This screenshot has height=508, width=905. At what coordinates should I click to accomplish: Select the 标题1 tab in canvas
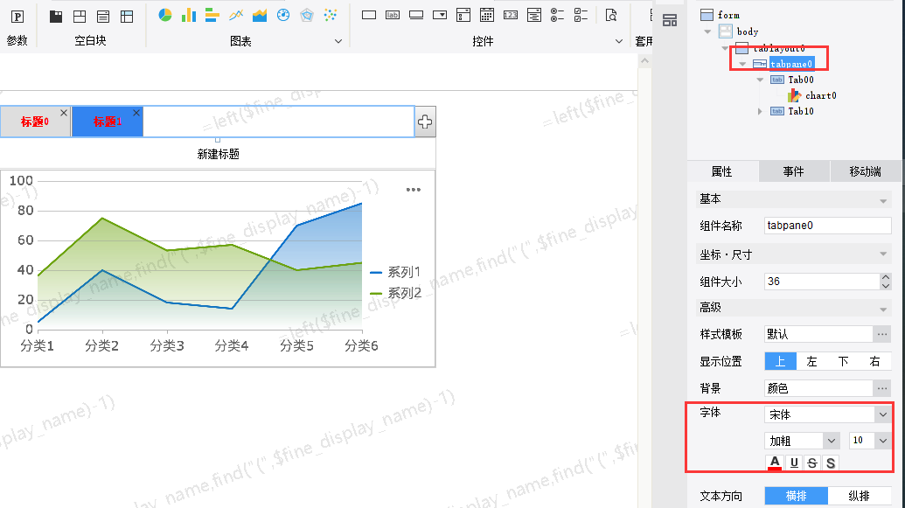click(x=108, y=122)
